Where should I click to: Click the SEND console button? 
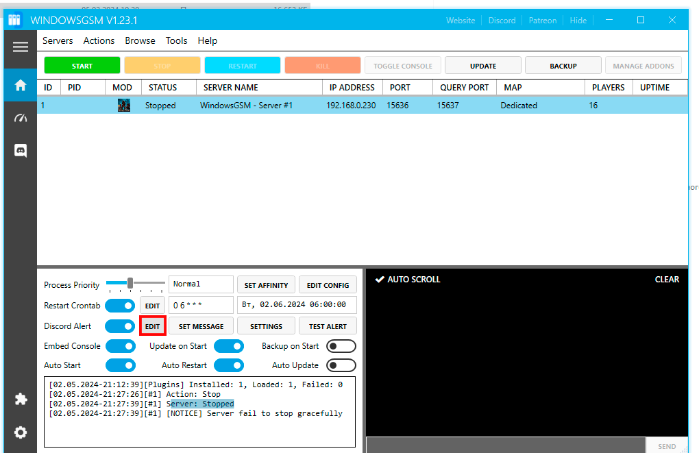click(x=667, y=446)
